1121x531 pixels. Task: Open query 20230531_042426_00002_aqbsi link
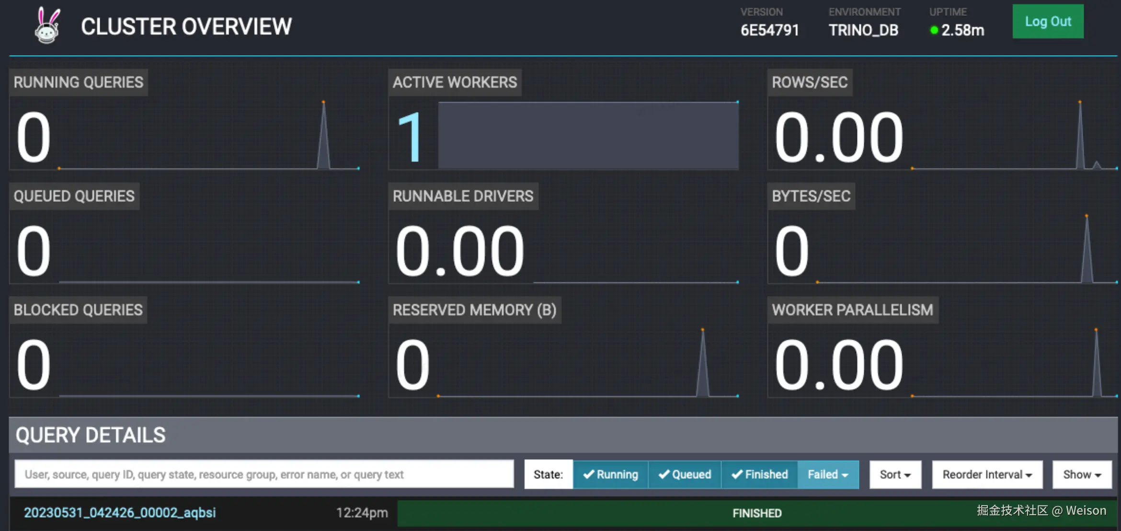(x=120, y=512)
